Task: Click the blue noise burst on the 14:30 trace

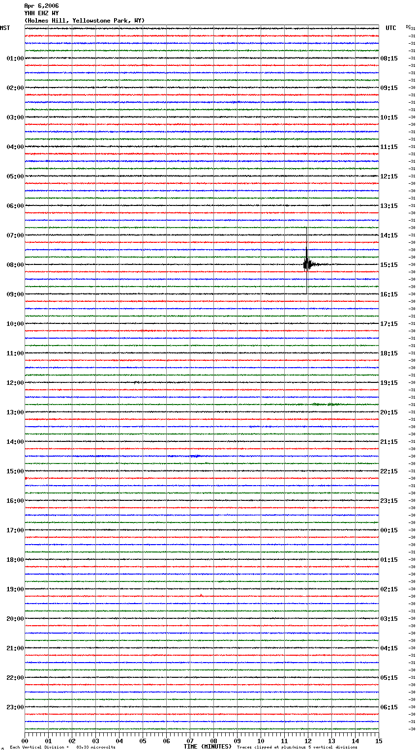Action: tap(195, 456)
